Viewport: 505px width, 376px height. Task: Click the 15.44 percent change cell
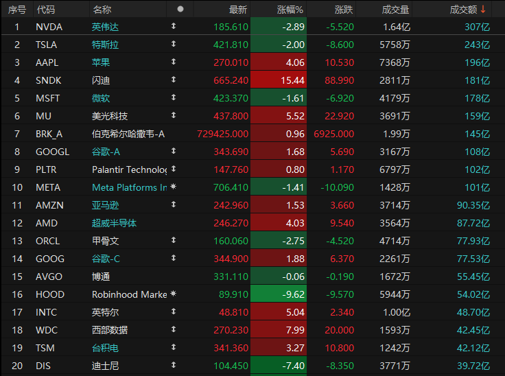point(279,80)
